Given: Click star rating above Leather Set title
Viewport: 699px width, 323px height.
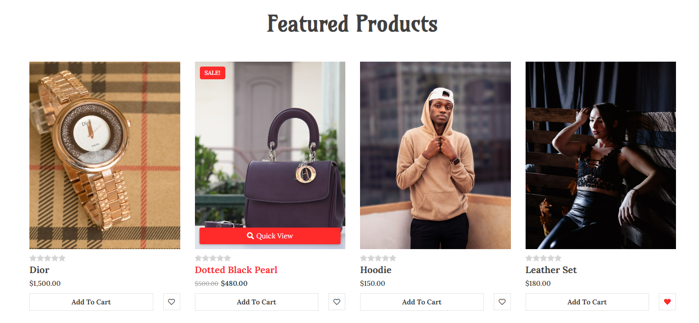Looking at the screenshot, I should point(544,258).
